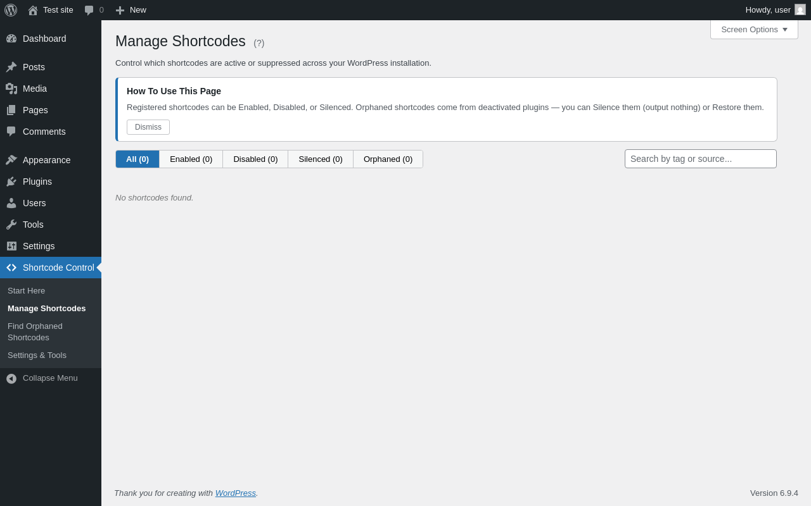Open the comments bubble icon in admin bar
Image resolution: width=811 pixels, height=506 pixels.
click(x=89, y=10)
